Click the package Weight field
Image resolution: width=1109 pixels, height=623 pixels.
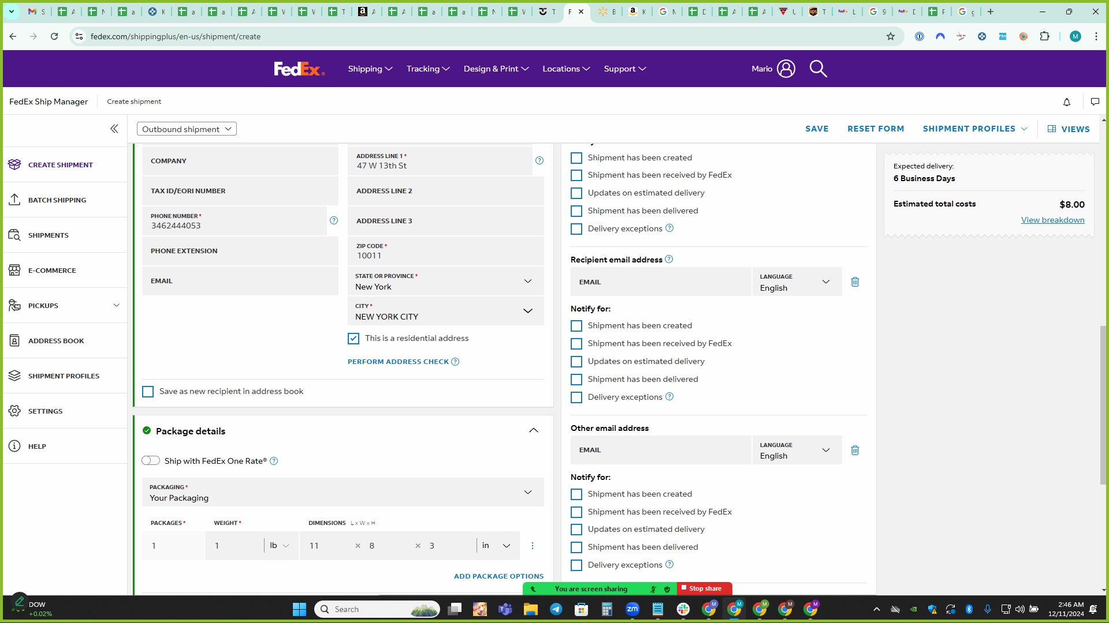click(x=235, y=546)
